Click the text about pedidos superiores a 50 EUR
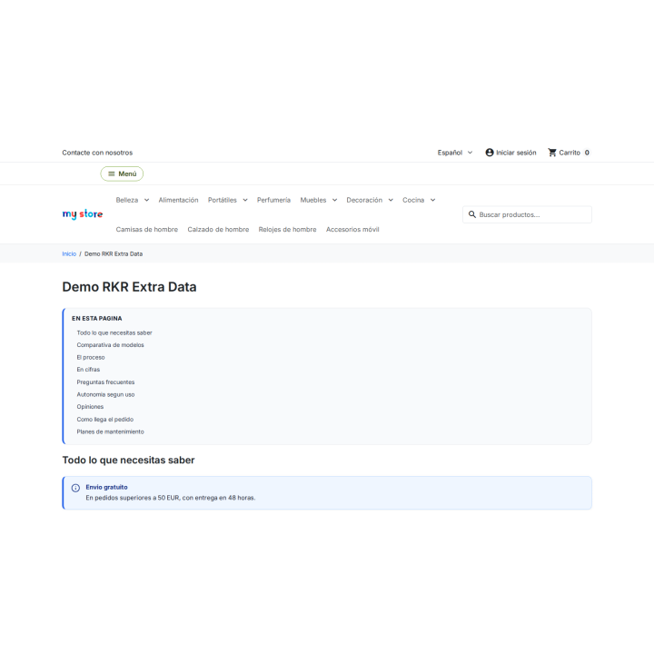 [x=171, y=498]
